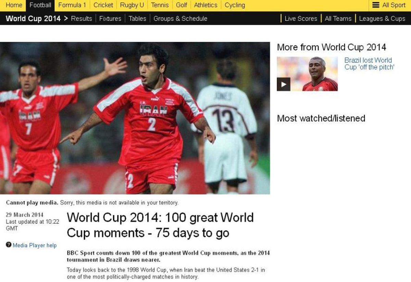Click the Media Player help question icon

click(x=9, y=245)
